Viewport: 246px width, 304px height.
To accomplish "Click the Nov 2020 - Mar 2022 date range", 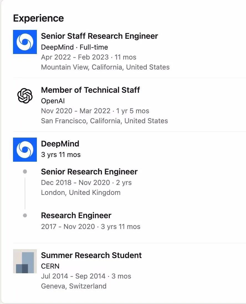I will pos(76,111).
